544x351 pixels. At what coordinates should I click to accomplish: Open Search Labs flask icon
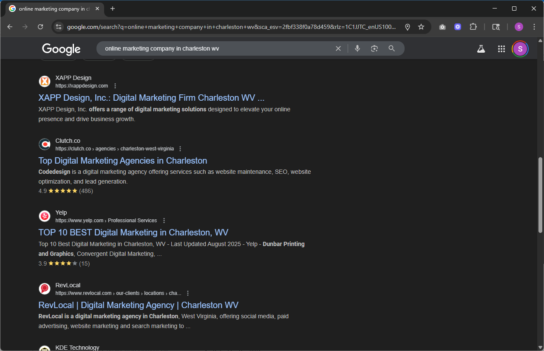pos(481,49)
